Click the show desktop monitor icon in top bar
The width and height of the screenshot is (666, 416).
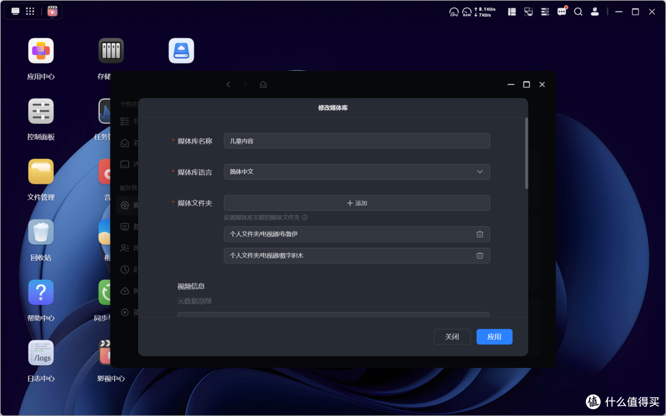coord(15,12)
